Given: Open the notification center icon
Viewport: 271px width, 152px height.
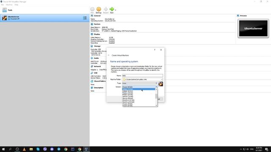Looking at the screenshot, I should tap(266, 149).
